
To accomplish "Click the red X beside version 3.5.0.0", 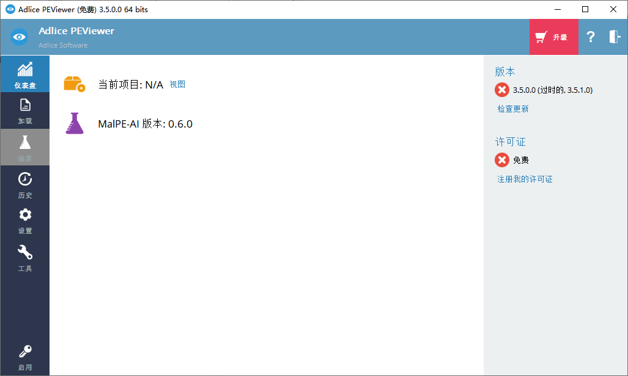I will [x=502, y=90].
